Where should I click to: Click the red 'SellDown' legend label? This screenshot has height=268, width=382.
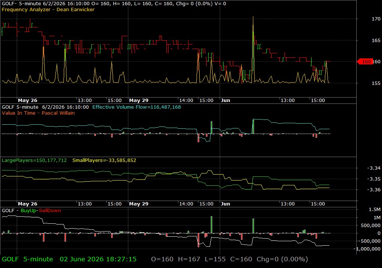(50, 210)
